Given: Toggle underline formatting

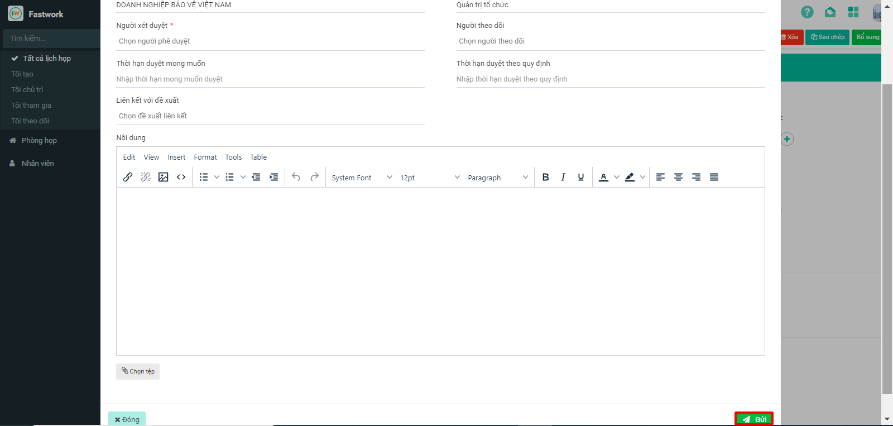Looking at the screenshot, I should click(581, 177).
